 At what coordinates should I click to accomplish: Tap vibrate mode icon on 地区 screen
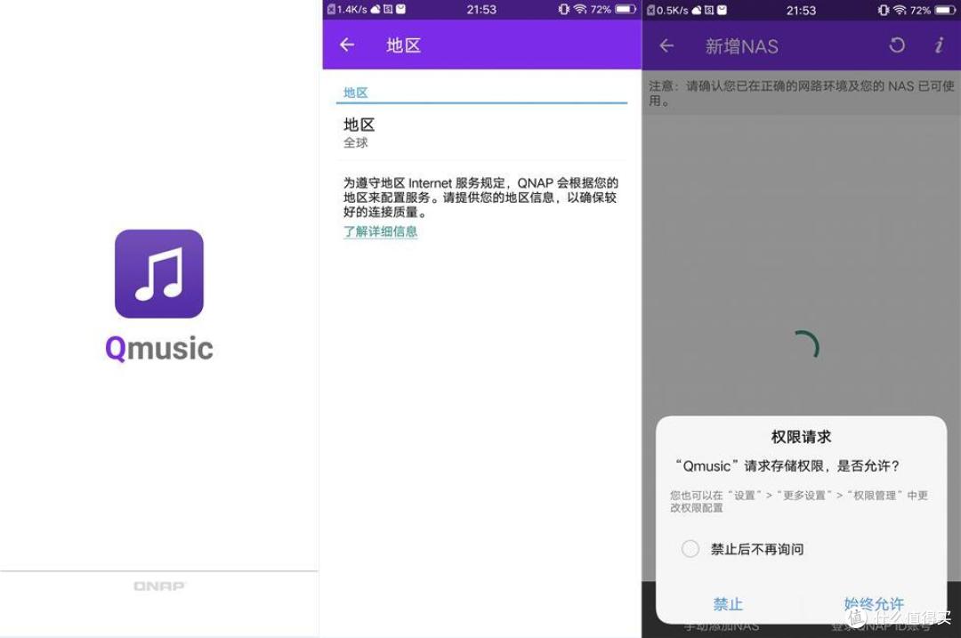pyautogui.click(x=564, y=9)
